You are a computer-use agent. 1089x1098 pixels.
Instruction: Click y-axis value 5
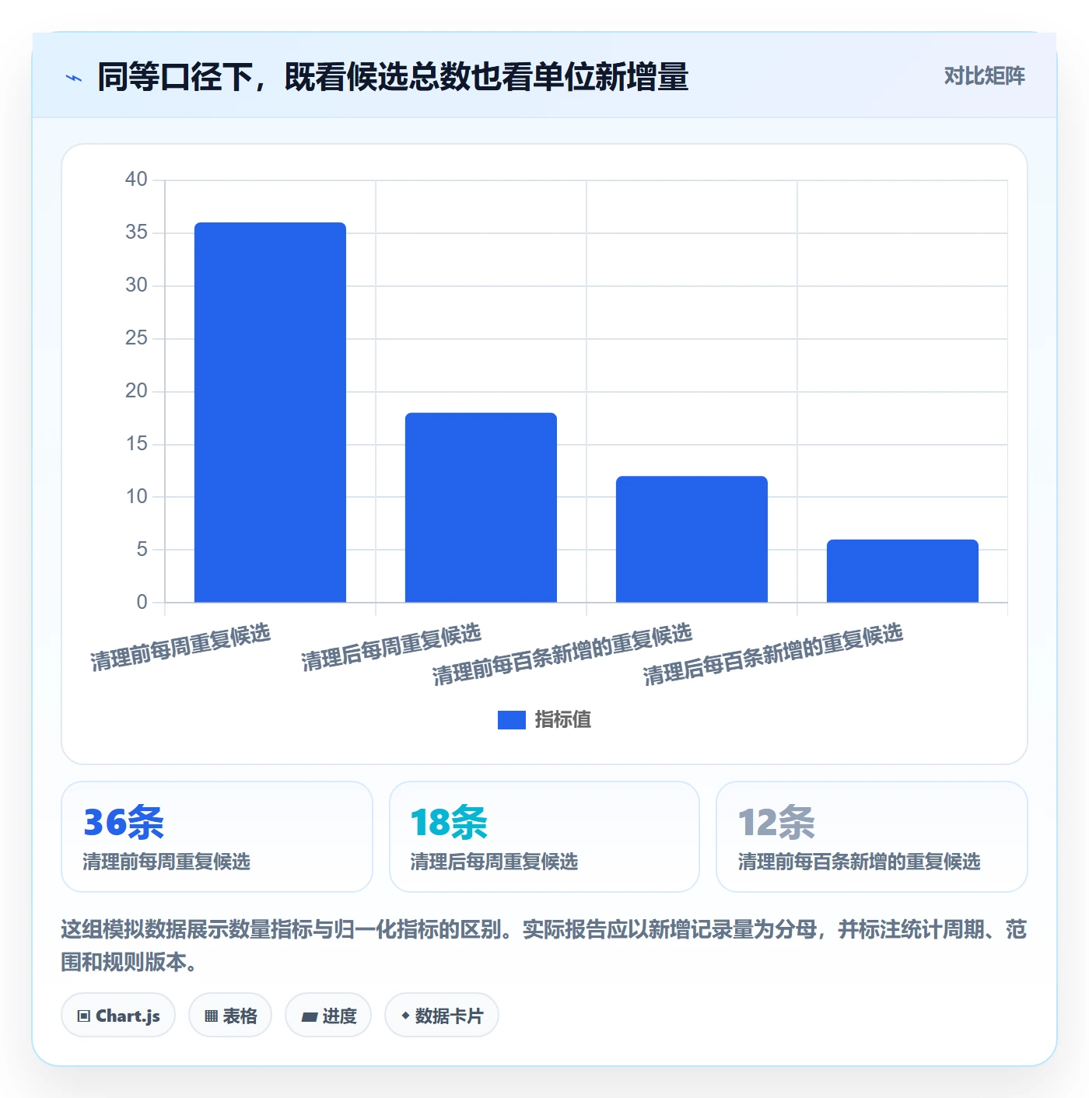142,550
